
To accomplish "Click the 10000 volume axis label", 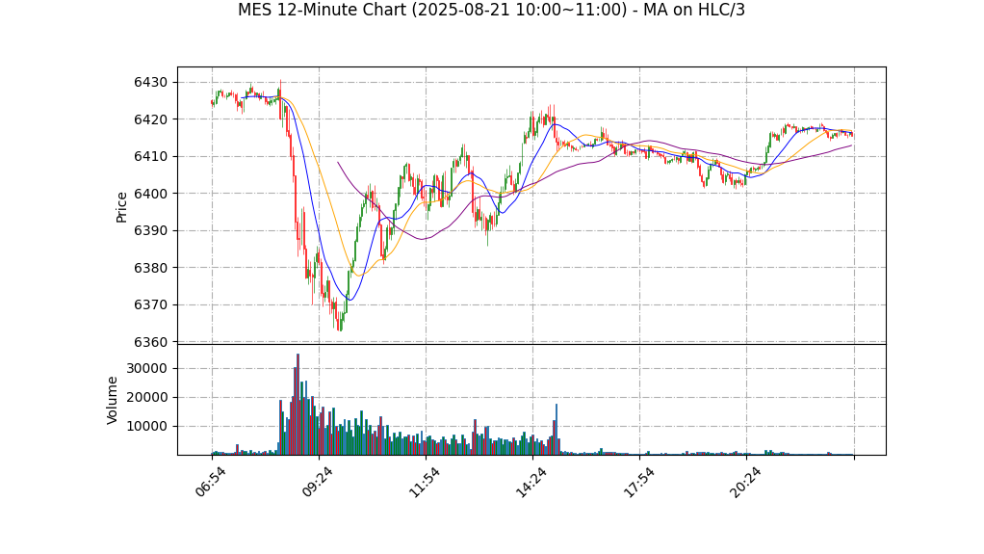I will pos(147,426).
